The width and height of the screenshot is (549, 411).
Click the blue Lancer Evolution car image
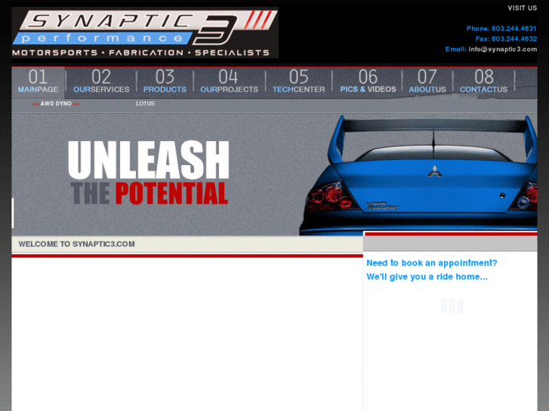pyautogui.click(x=418, y=175)
